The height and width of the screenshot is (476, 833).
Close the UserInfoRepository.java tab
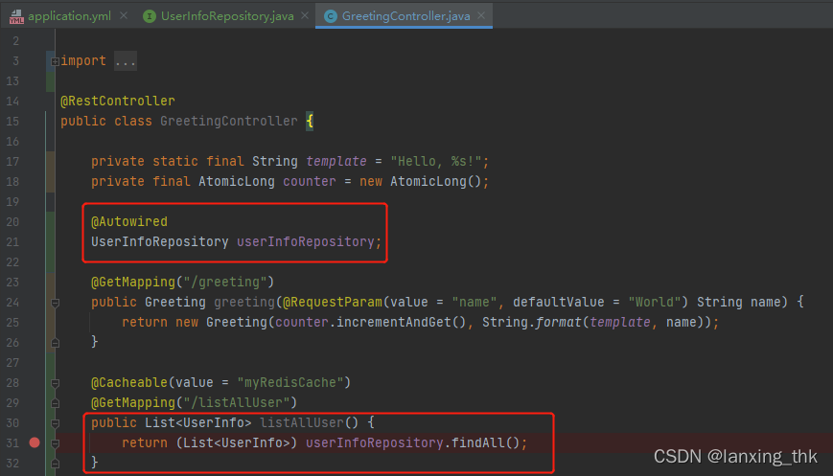pyautogui.click(x=305, y=15)
